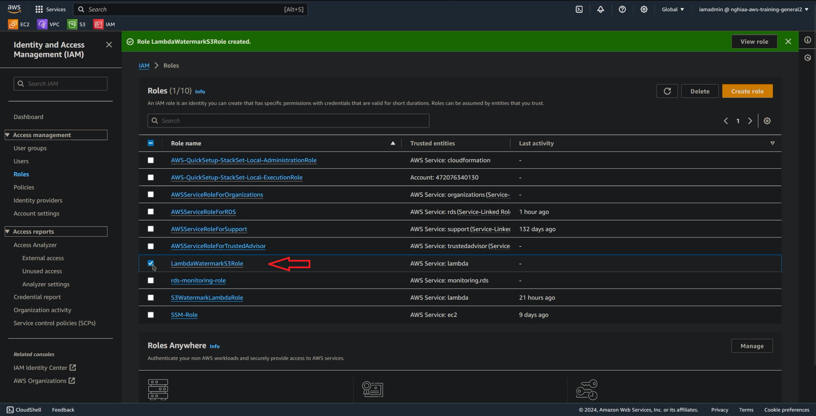Image resolution: width=816 pixels, height=416 pixels.
Task: Select AWS-QuickSetup-StackSet-Local-AdministrationRole checkbox
Action: click(x=151, y=160)
